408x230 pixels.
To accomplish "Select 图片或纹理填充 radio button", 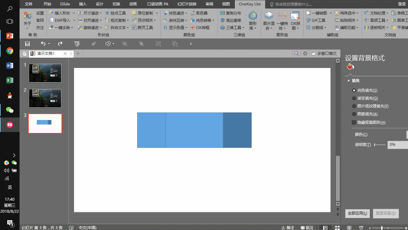I will pos(354,106).
